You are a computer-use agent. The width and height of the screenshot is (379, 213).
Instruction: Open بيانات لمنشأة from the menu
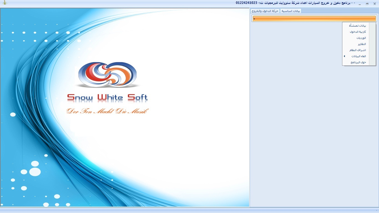click(x=357, y=26)
